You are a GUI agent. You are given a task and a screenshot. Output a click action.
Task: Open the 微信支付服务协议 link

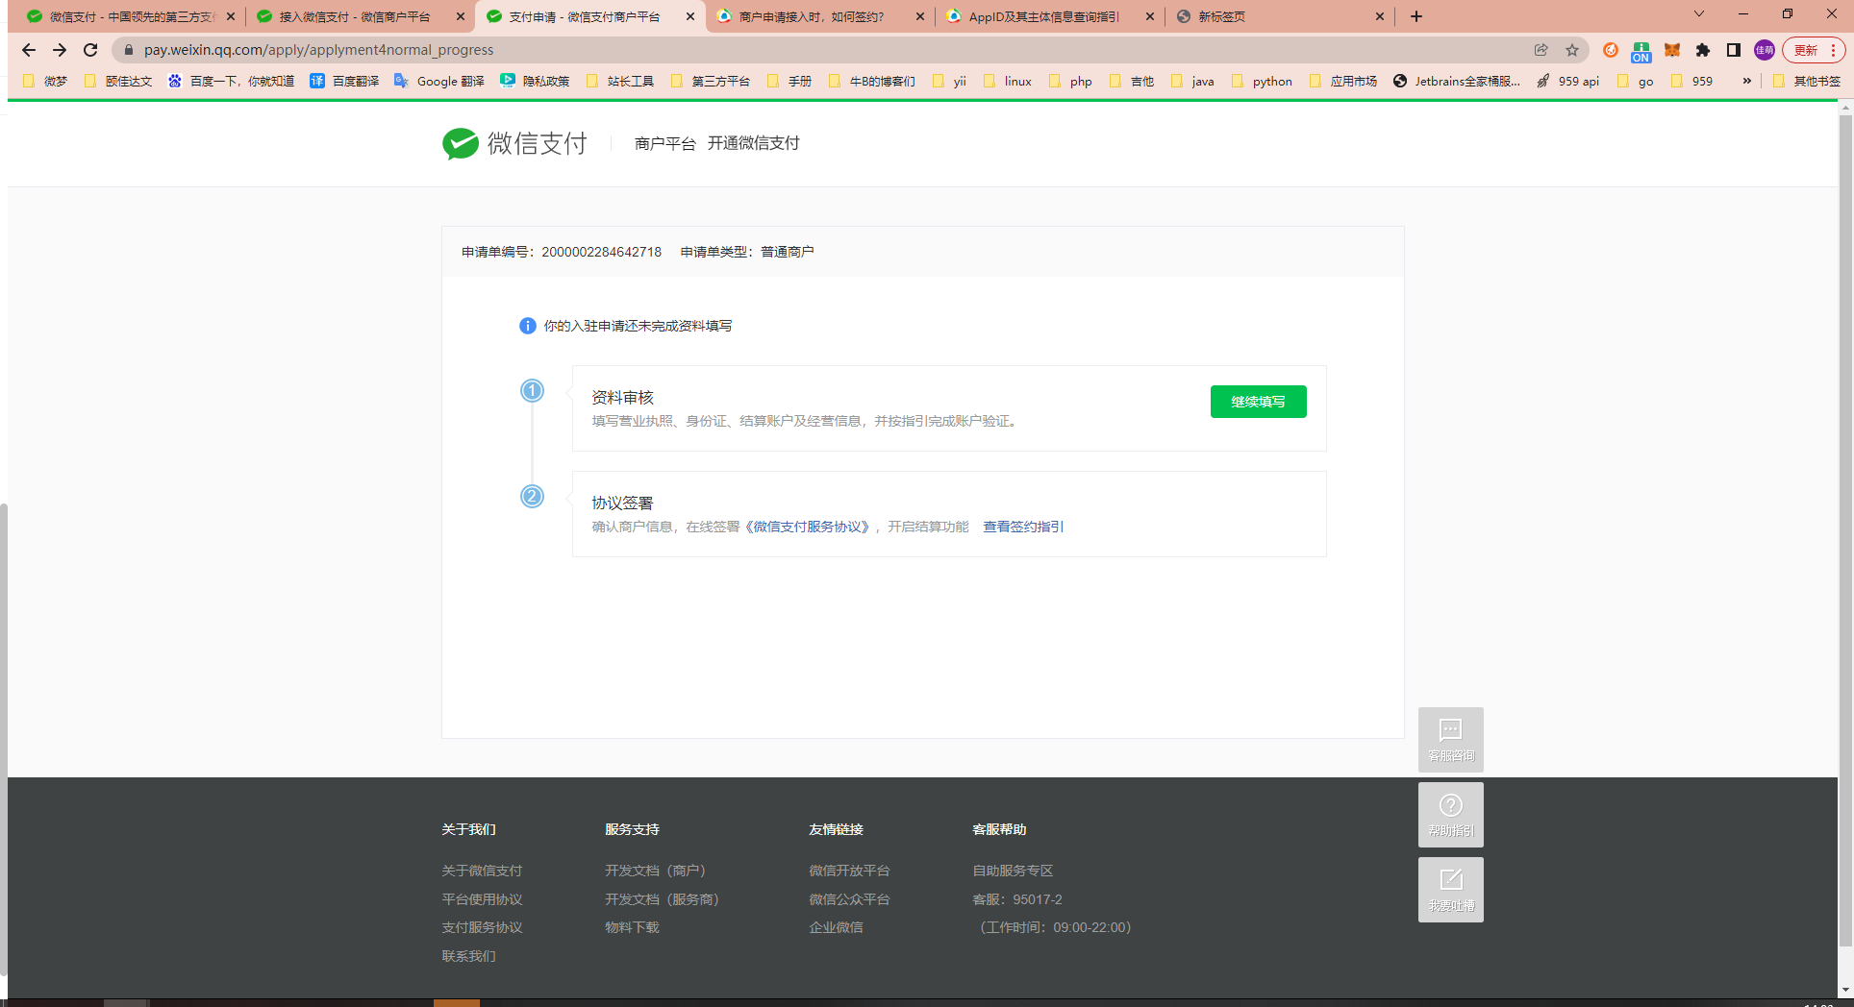click(808, 527)
